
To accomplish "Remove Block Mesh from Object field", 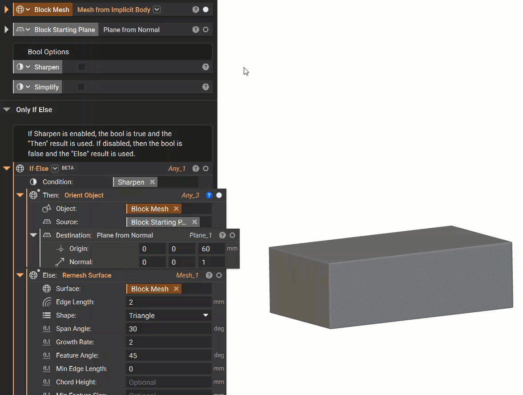I will click(176, 209).
